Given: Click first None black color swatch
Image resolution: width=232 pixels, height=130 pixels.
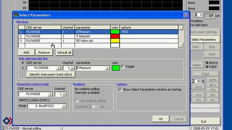Looking at the screenshot, I should (214, 3).
